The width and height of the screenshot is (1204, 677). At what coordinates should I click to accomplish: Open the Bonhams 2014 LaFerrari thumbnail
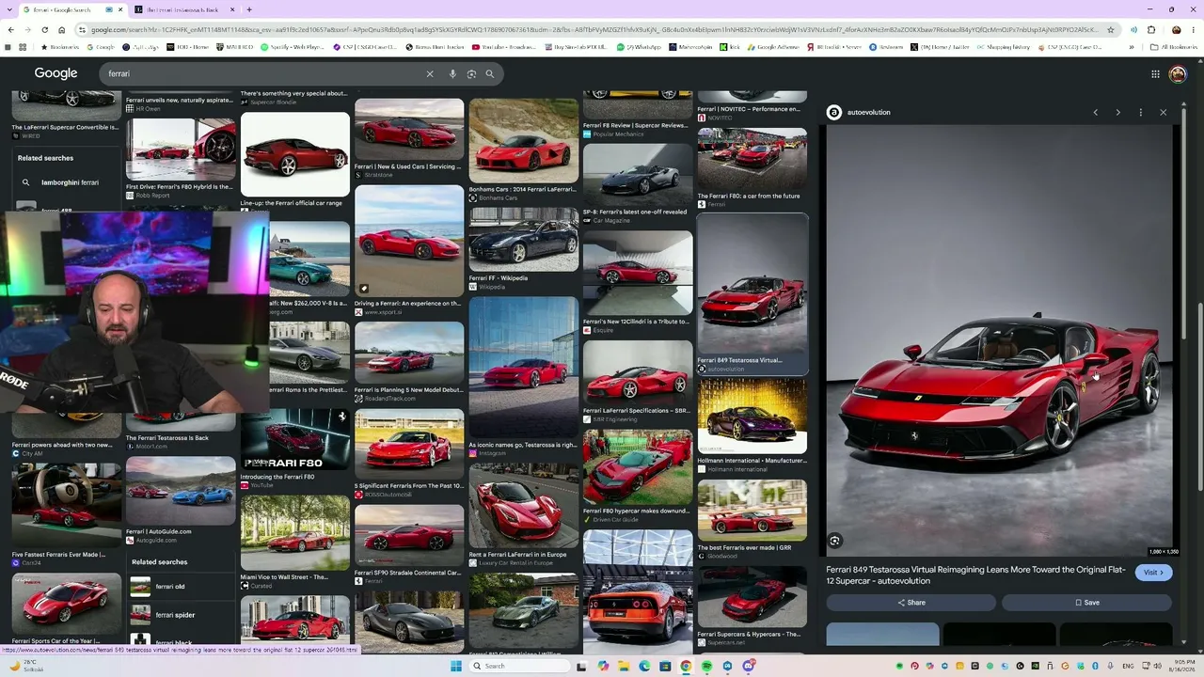point(524,141)
